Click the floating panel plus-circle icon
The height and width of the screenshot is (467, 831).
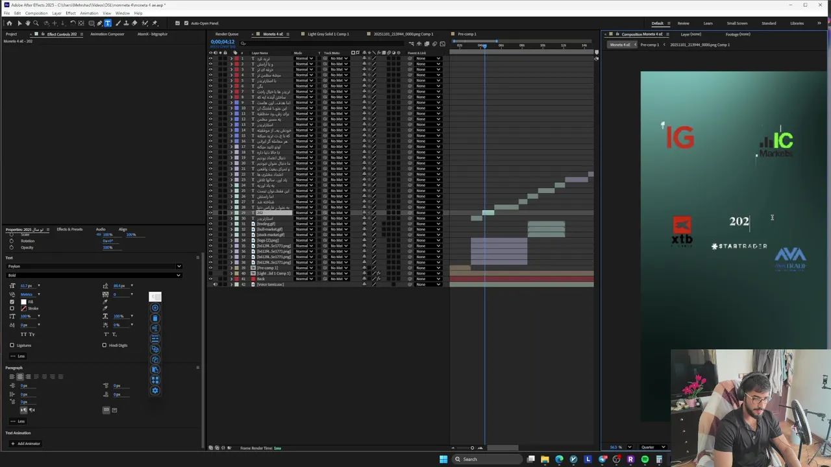click(x=155, y=308)
